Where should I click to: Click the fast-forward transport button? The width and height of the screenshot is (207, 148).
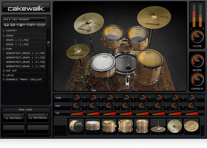tap(13, 25)
